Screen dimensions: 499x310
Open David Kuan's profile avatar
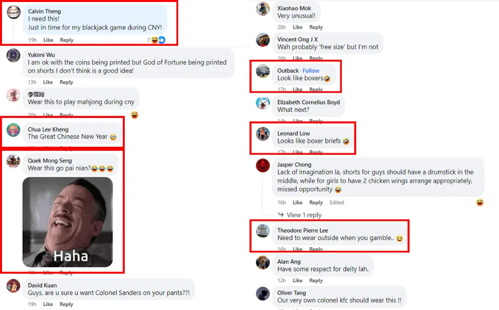[x=13, y=286]
